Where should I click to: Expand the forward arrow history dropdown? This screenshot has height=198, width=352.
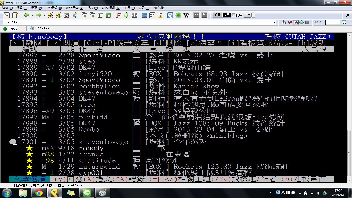point(44,15)
